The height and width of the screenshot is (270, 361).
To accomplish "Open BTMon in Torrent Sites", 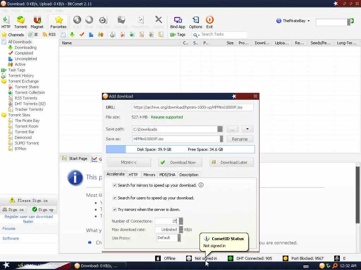I will point(20,149).
